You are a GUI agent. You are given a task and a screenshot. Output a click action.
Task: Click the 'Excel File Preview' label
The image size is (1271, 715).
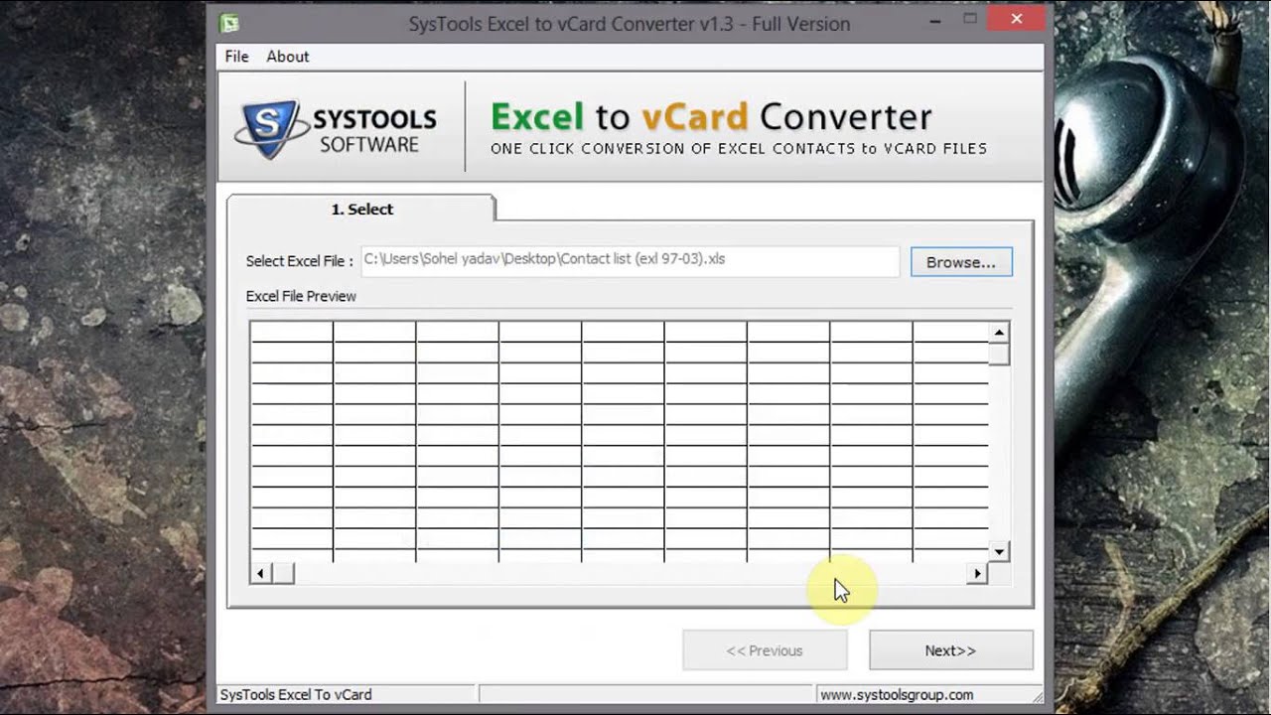(x=301, y=296)
